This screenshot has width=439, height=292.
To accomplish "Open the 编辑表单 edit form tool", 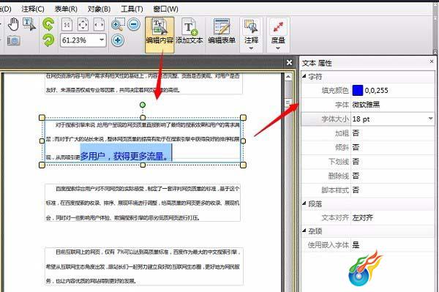I will [x=222, y=31].
